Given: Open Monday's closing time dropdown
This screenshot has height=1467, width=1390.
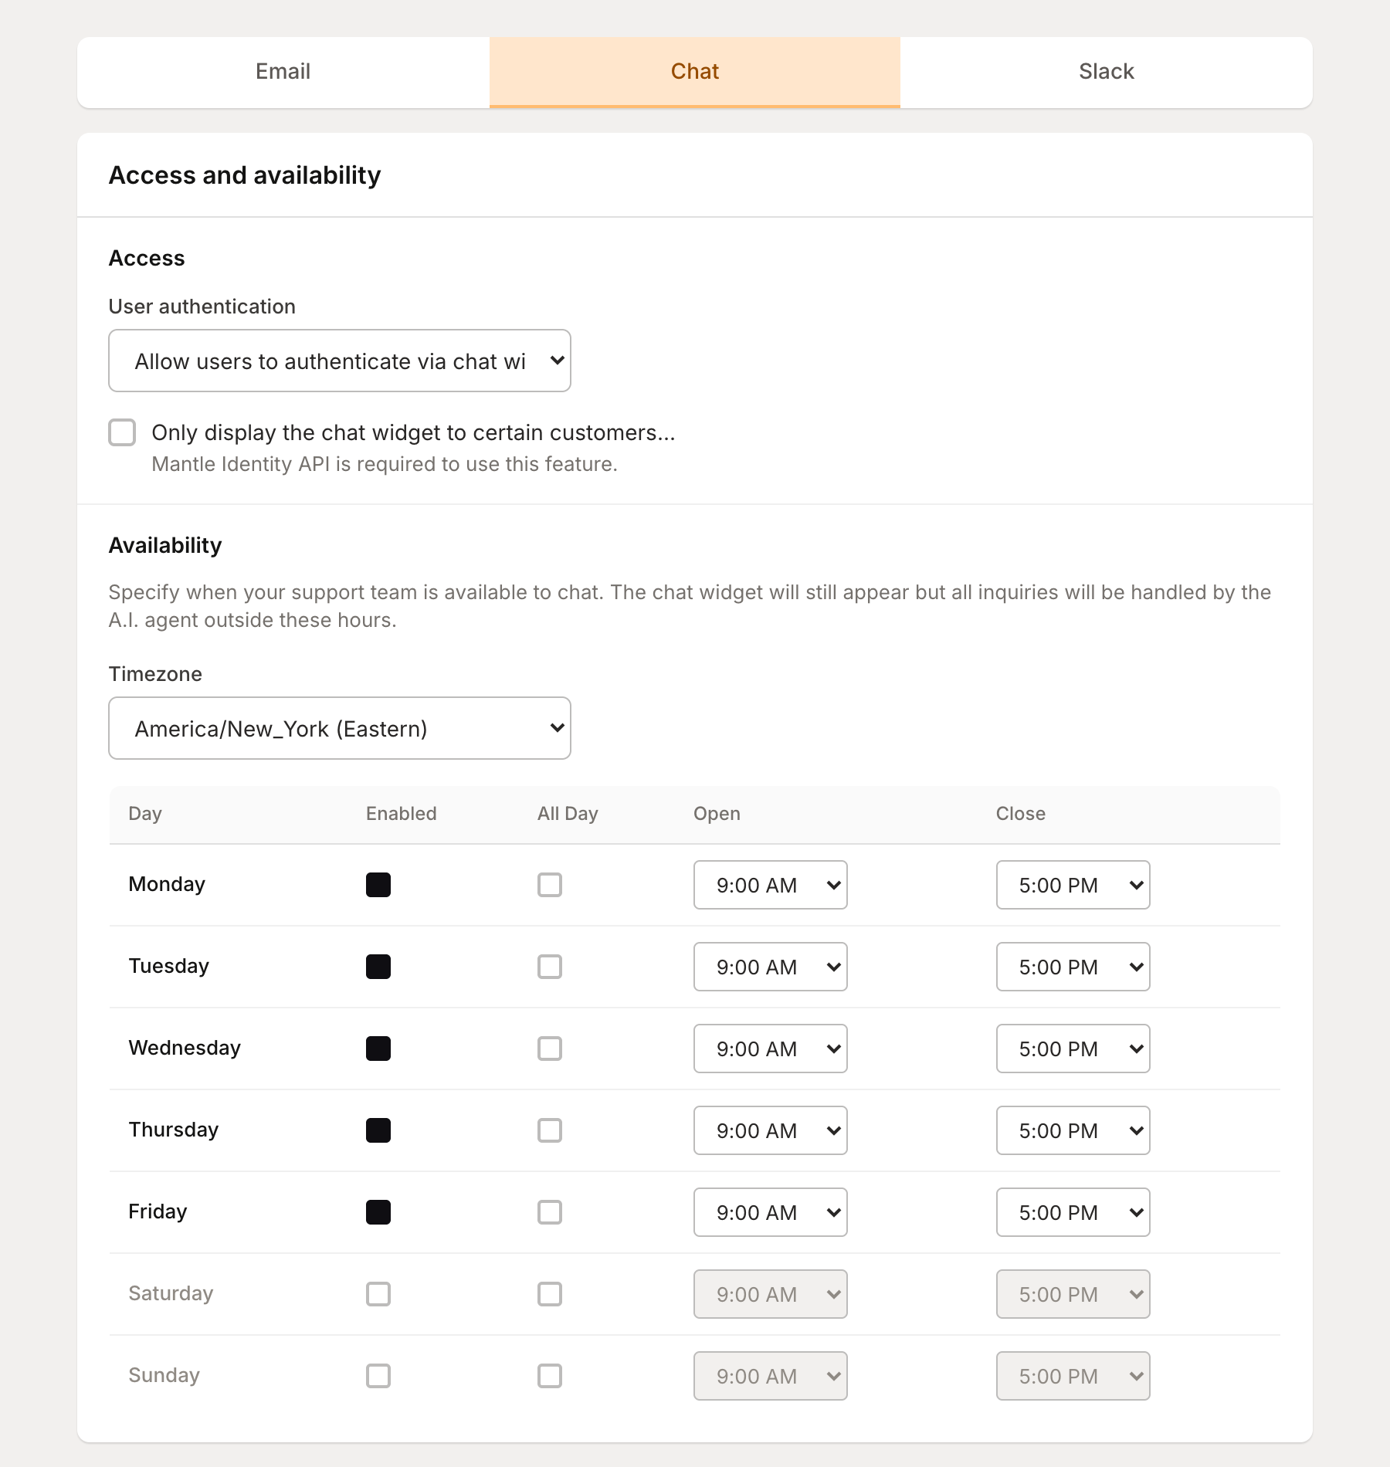Looking at the screenshot, I should pyautogui.click(x=1073, y=885).
